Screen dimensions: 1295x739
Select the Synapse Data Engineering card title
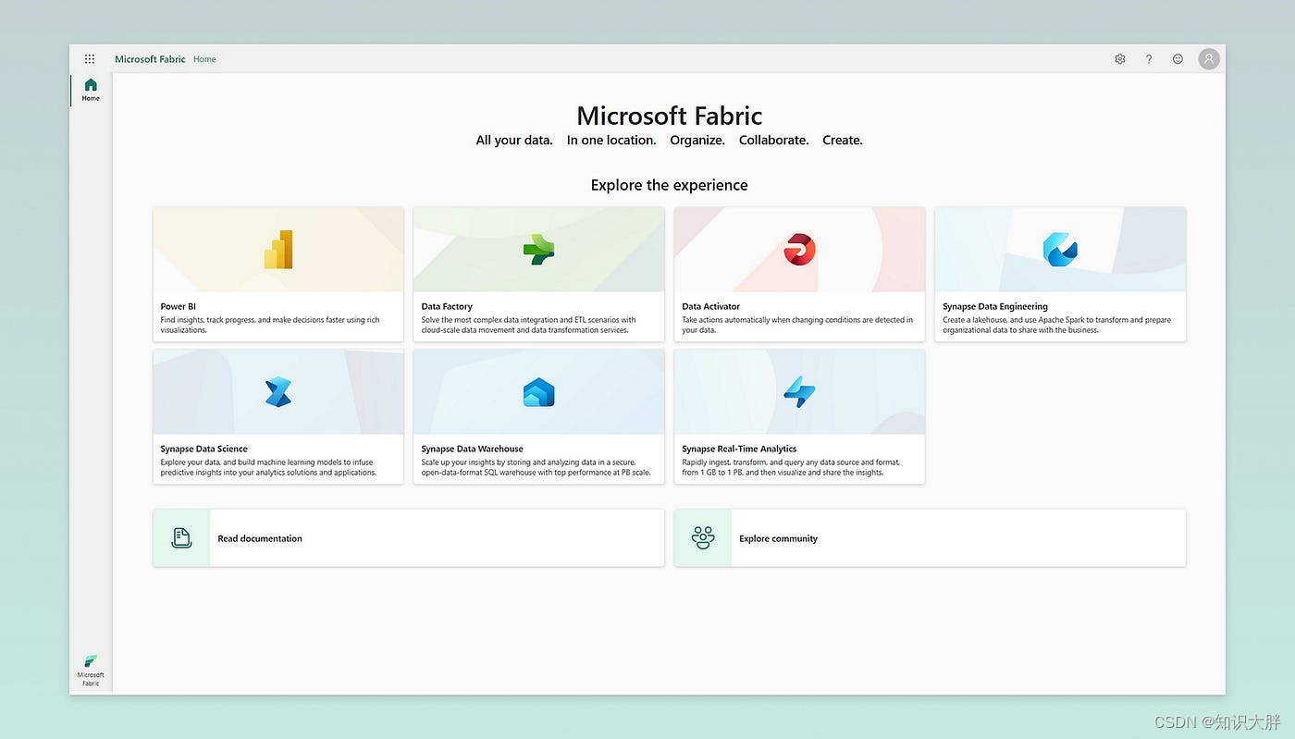pos(995,306)
